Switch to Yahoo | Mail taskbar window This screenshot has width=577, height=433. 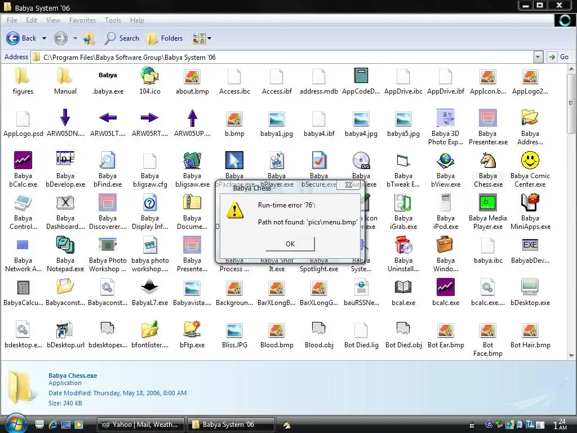pos(141,425)
